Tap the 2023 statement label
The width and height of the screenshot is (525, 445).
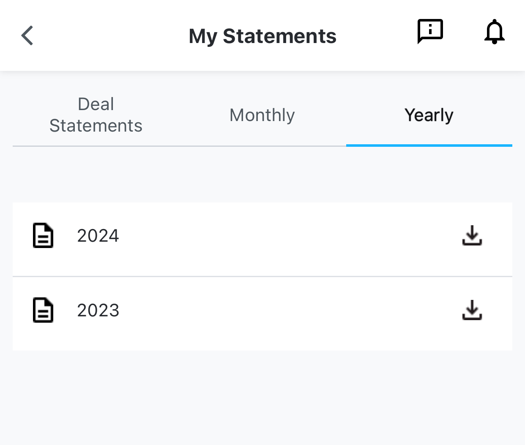tap(98, 310)
